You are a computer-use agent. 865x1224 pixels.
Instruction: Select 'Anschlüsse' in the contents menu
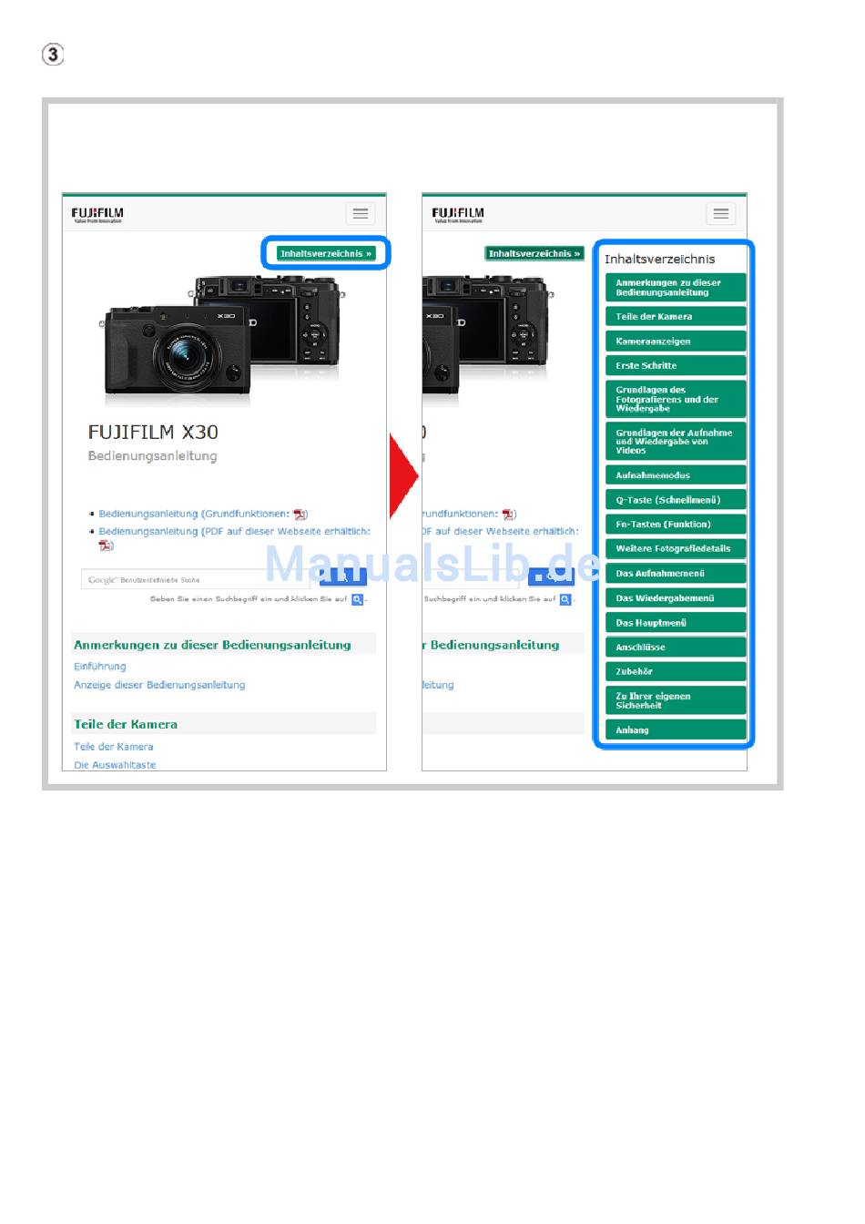click(x=676, y=648)
